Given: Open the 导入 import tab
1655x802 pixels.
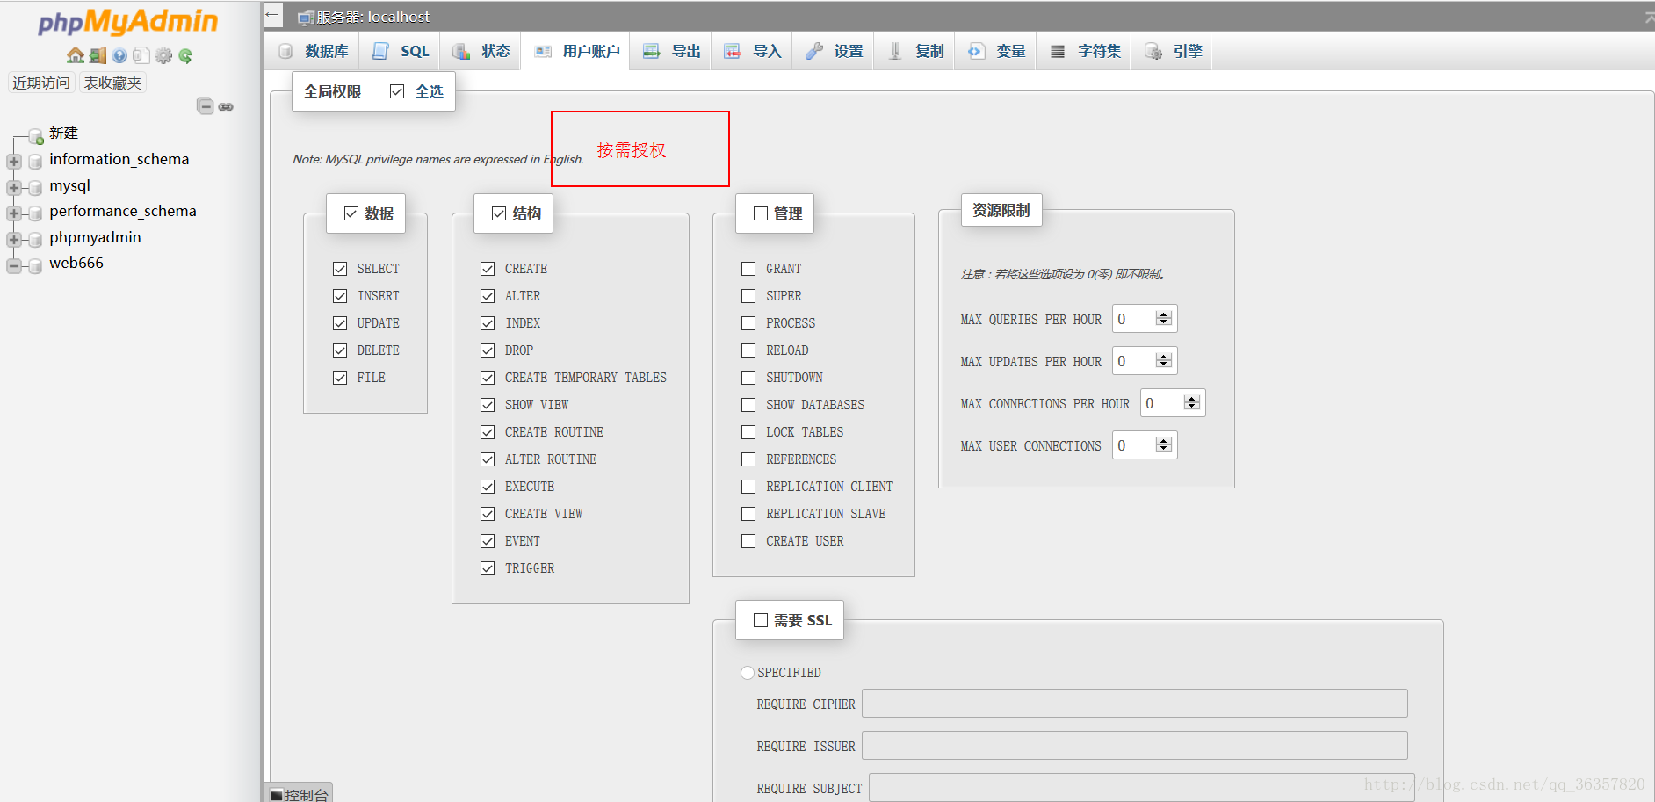Looking at the screenshot, I should (x=753, y=51).
